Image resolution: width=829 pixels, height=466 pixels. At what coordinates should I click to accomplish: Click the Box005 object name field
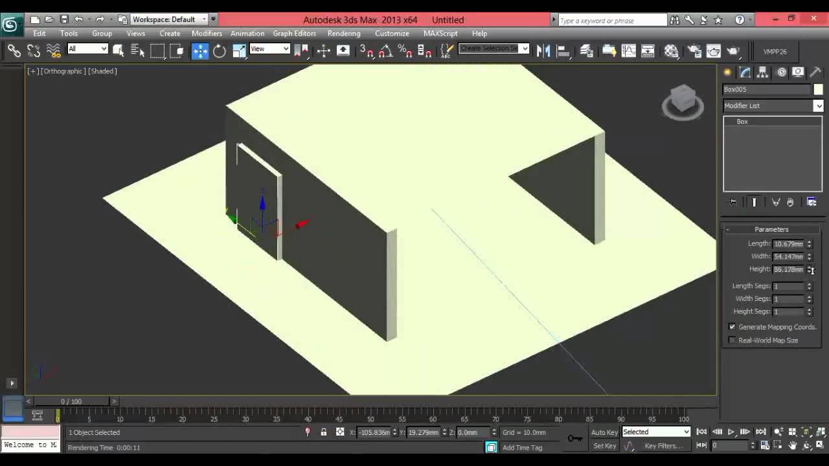767,89
